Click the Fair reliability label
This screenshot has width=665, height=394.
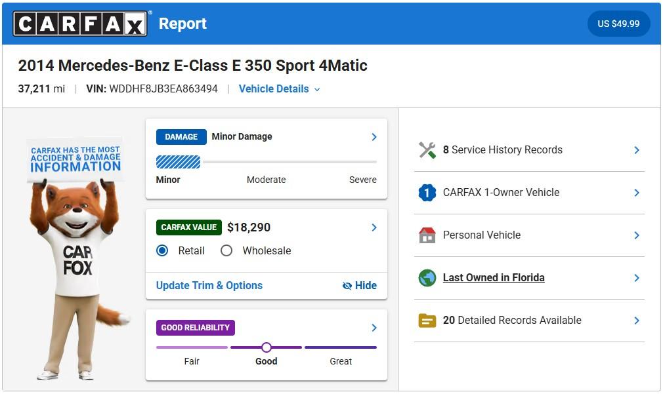coord(192,361)
